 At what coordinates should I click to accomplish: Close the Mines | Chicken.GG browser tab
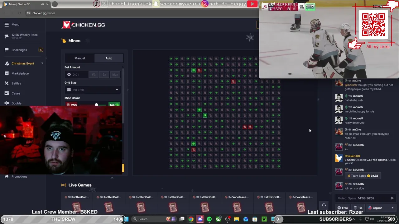(x=47, y=4)
